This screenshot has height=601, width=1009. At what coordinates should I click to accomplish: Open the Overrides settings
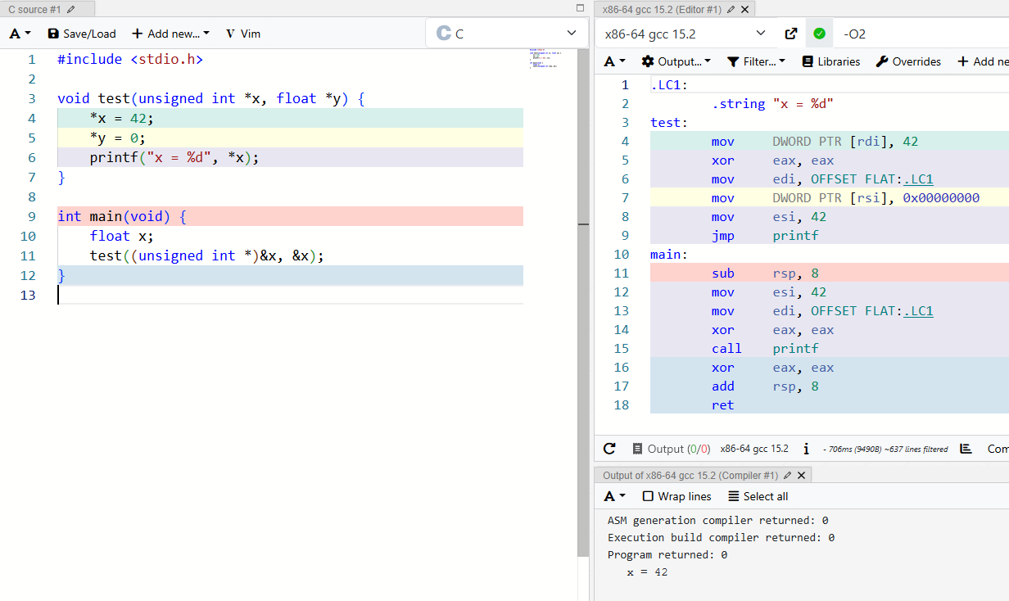click(908, 61)
